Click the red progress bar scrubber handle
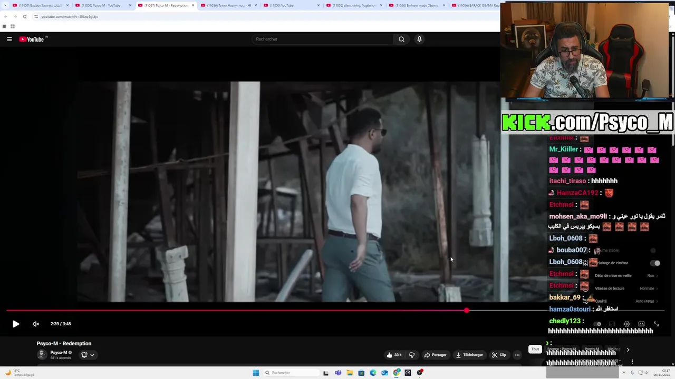This screenshot has height=379, width=675. click(x=467, y=311)
